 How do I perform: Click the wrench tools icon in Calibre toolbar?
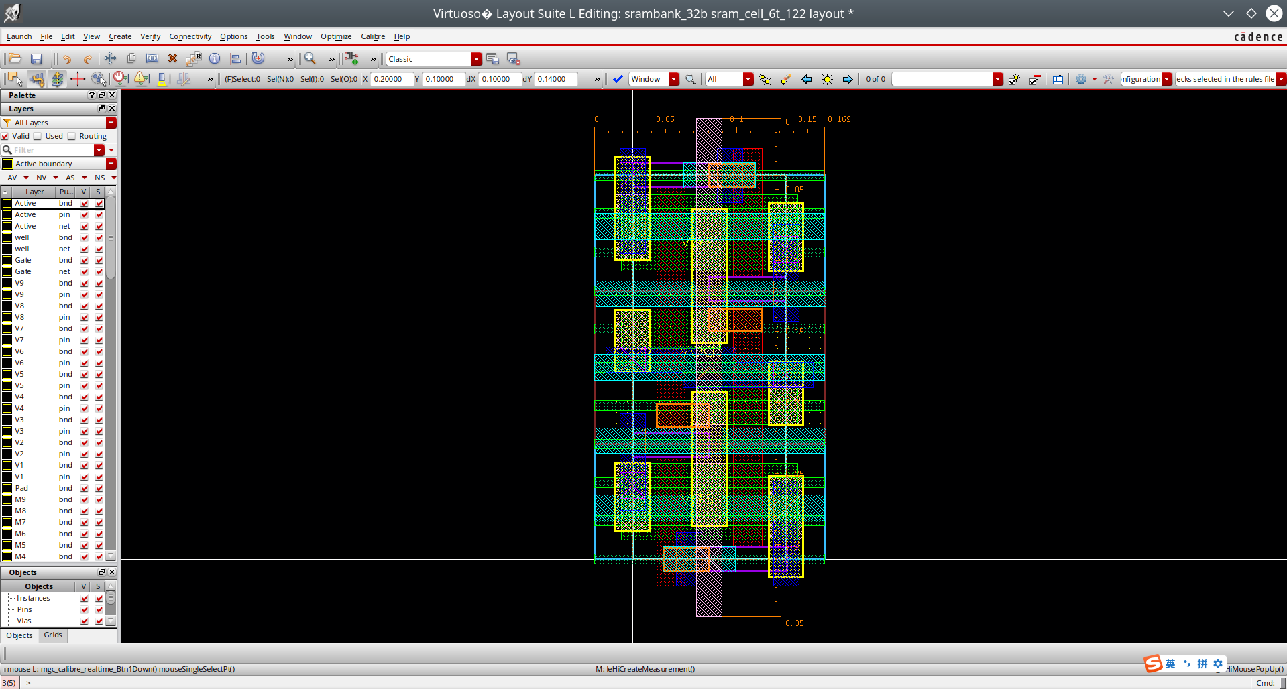1109,79
